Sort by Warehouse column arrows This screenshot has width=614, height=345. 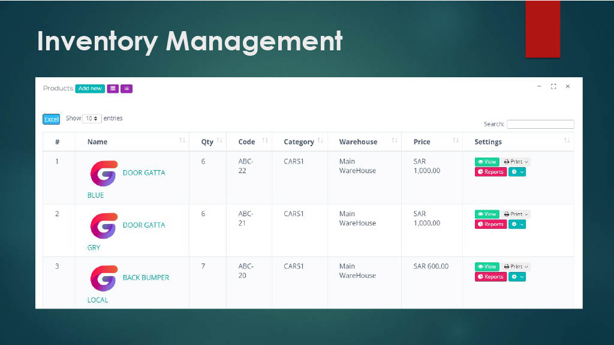coord(395,140)
